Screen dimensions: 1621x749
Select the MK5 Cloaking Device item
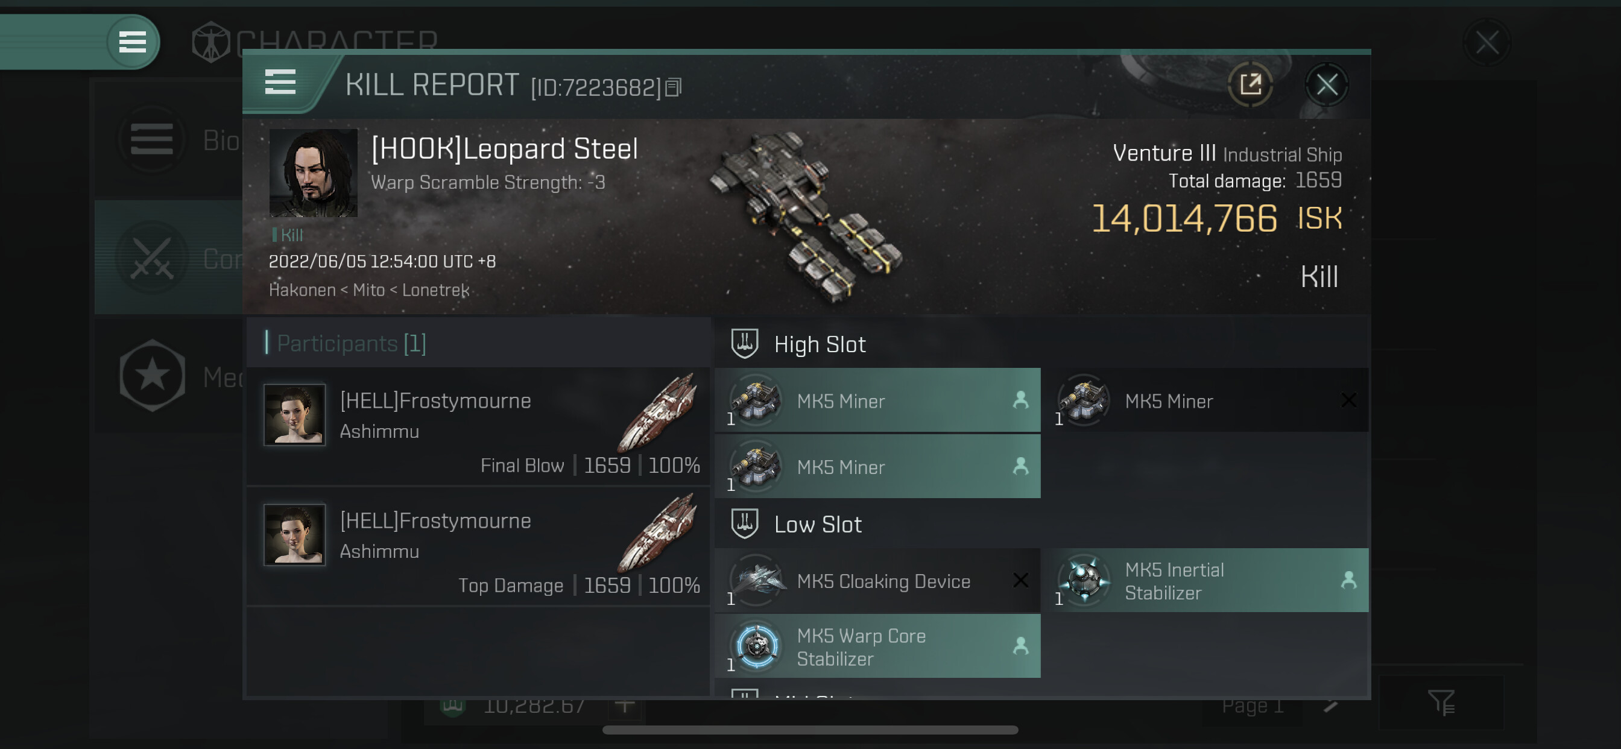883,581
